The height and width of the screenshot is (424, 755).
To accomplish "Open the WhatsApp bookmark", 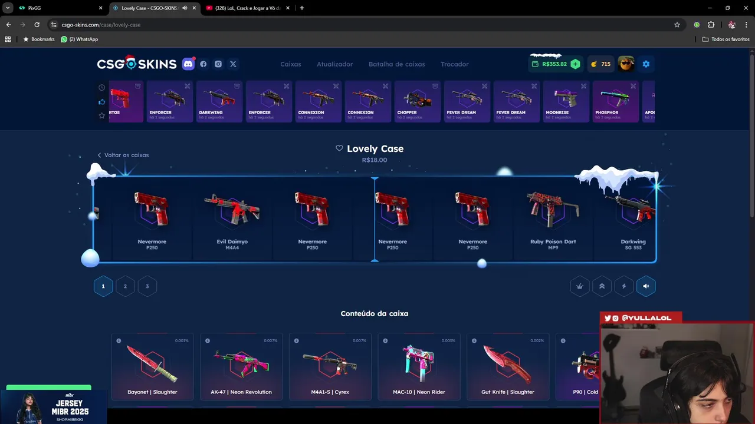I will point(80,39).
